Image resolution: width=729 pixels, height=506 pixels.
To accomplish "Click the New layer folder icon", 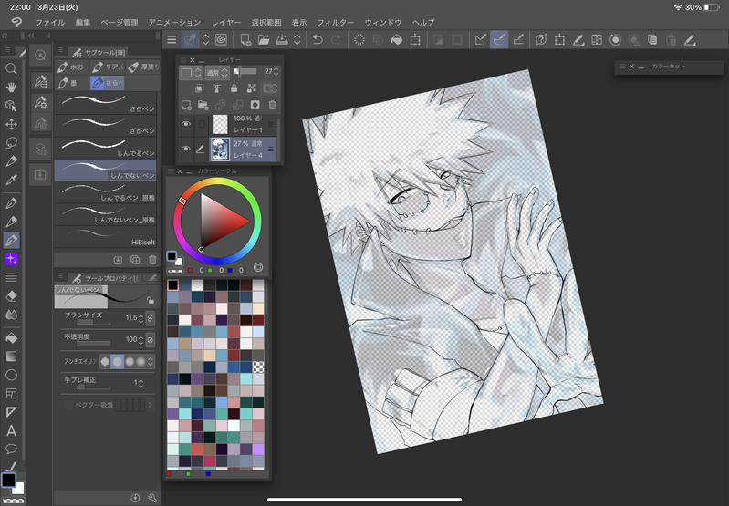I will tap(203, 105).
